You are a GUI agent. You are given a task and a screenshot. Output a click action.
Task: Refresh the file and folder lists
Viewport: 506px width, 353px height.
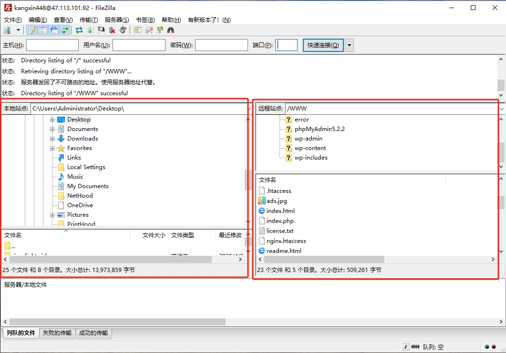click(x=79, y=30)
